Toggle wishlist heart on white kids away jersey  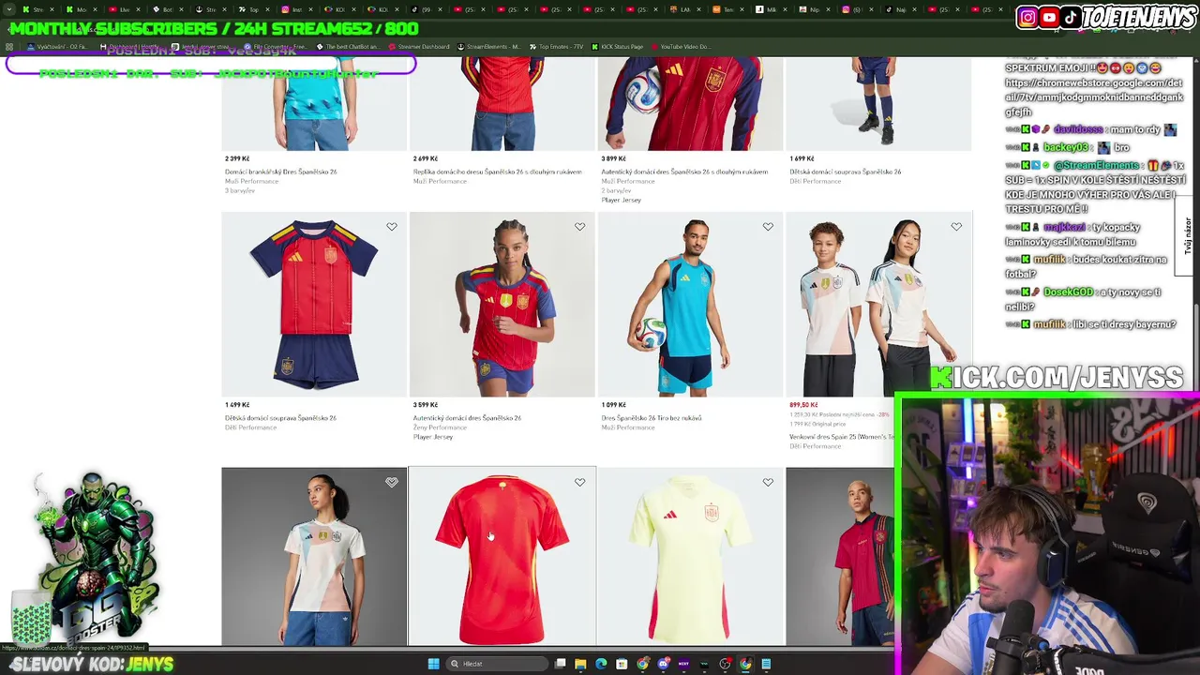[x=956, y=226]
